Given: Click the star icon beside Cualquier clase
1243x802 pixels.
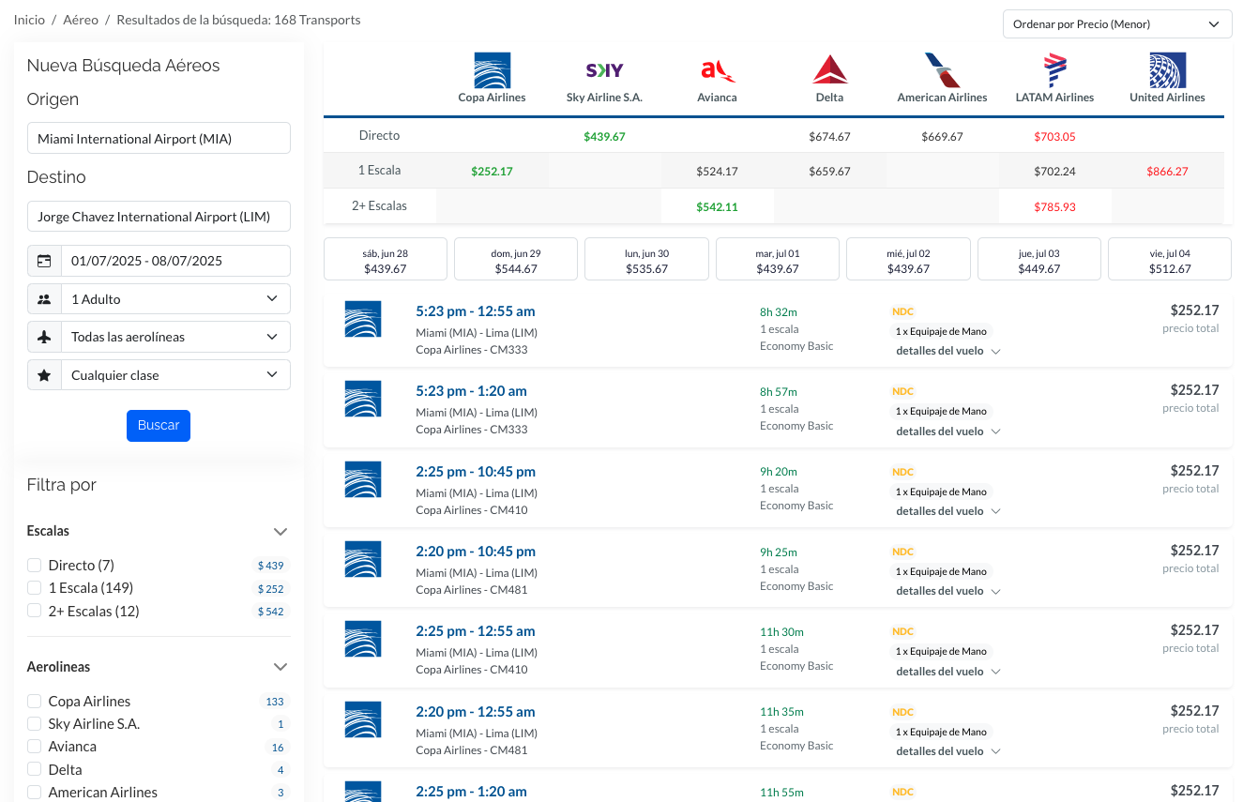Looking at the screenshot, I should [44, 375].
